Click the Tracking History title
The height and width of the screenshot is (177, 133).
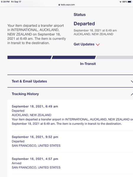coord(25,94)
